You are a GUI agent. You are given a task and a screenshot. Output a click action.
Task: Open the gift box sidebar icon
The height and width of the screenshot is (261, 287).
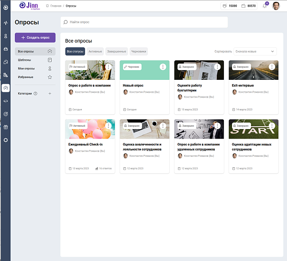point(6,127)
